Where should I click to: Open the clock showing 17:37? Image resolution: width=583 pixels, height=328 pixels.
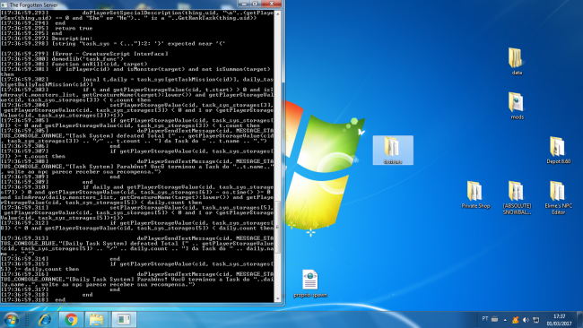pos(559,320)
